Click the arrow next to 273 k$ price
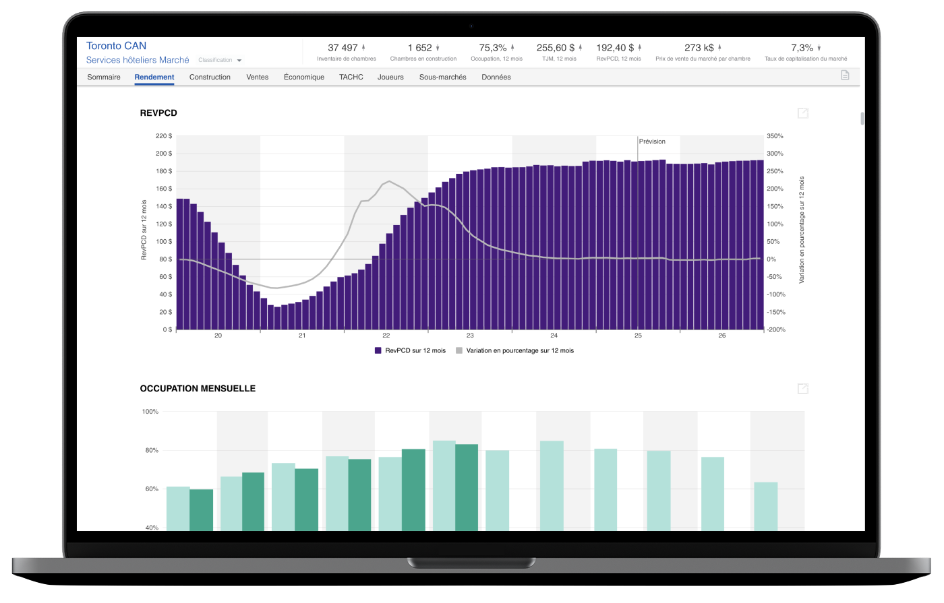The image size is (944, 603). pyautogui.click(x=719, y=48)
